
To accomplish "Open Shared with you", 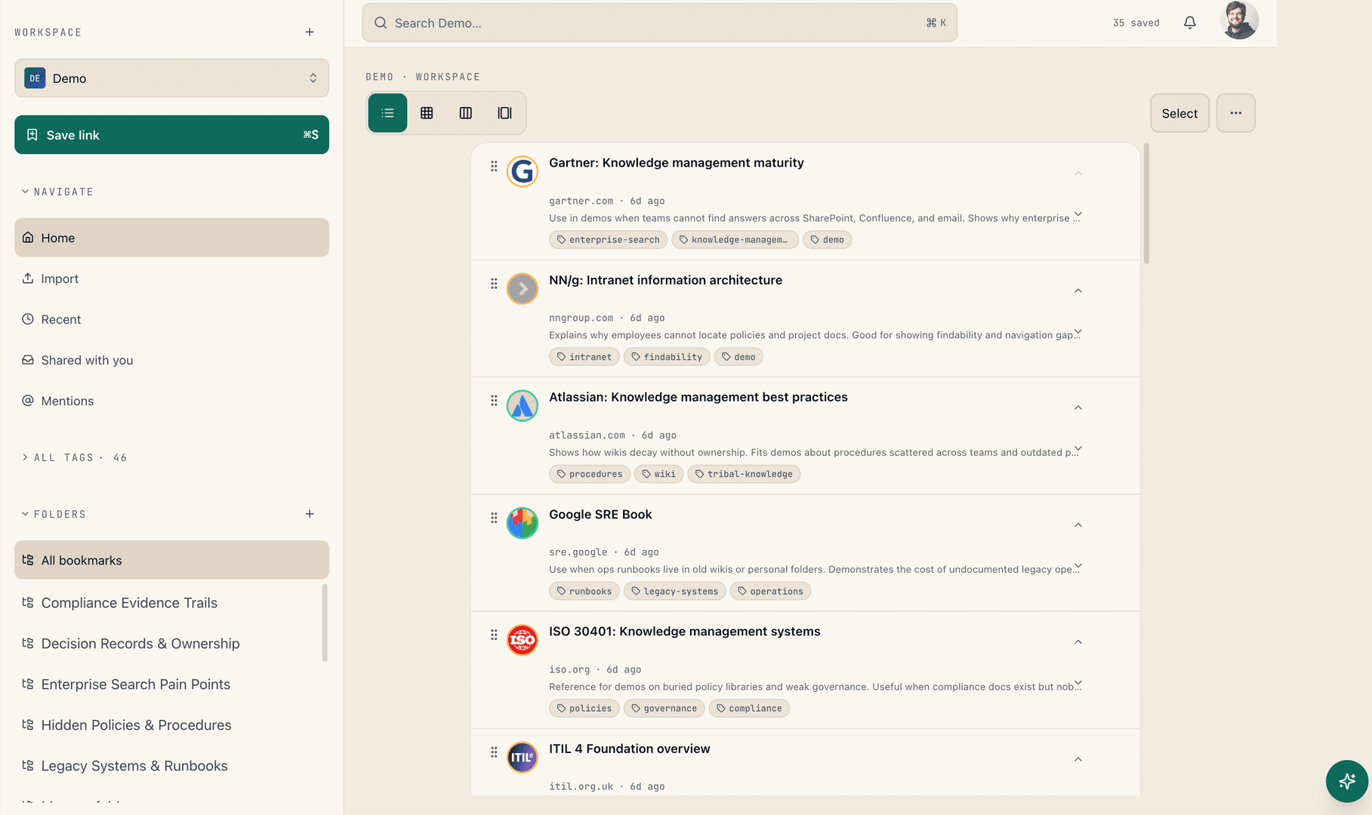I will point(171,360).
